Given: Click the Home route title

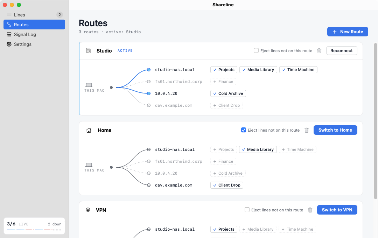Looking at the screenshot, I should (104, 130).
